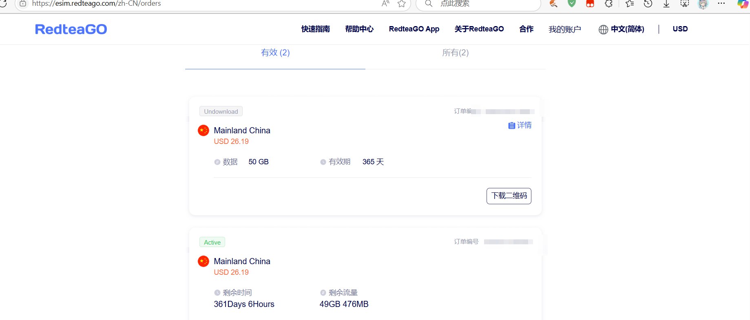Open the 合作 navigation link
Image resolution: width=750 pixels, height=320 pixels.
tap(526, 29)
